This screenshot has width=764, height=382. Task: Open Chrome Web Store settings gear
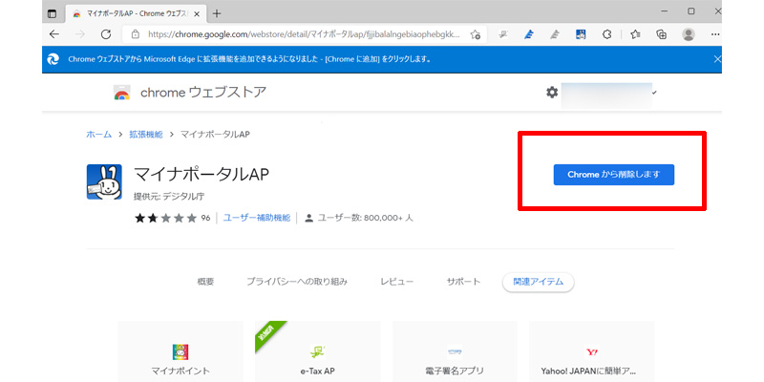552,92
